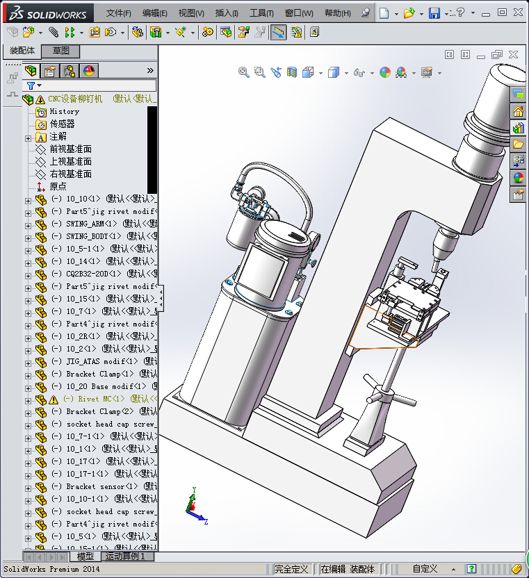This screenshot has width=529, height=578.
Task: Open the View Orientation dropdown arrow
Action: click(x=320, y=73)
